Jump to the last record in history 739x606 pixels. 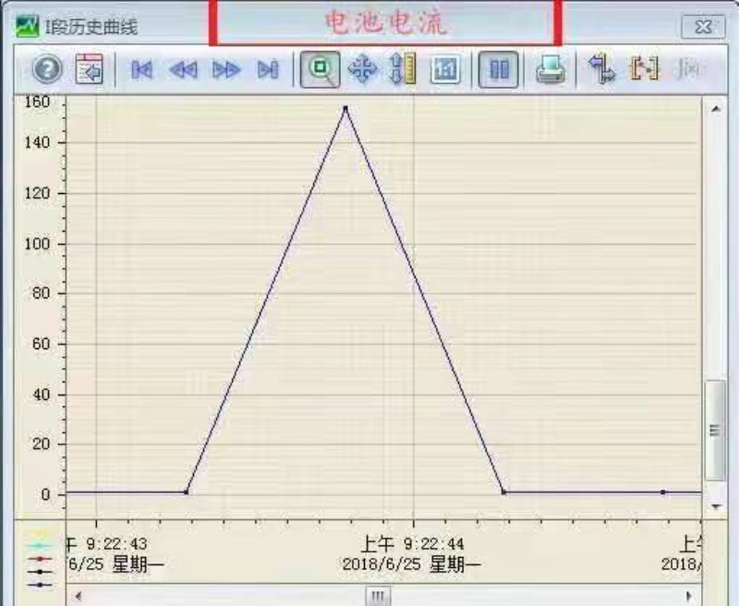click(268, 70)
